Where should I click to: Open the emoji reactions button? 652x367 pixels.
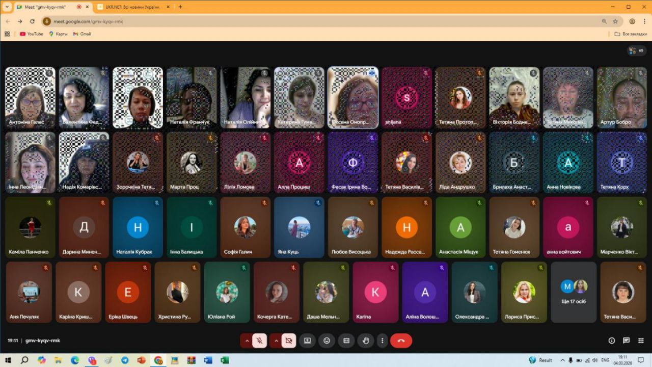point(327,341)
